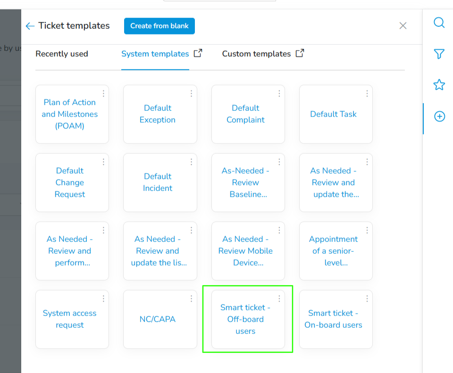
Task: Open options menu on Smart ticket - On-board users
Action: [367, 298]
